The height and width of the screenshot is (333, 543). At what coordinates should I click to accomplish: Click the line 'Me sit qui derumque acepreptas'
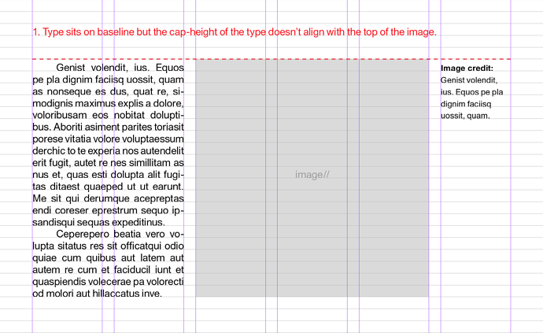point(108,198)
